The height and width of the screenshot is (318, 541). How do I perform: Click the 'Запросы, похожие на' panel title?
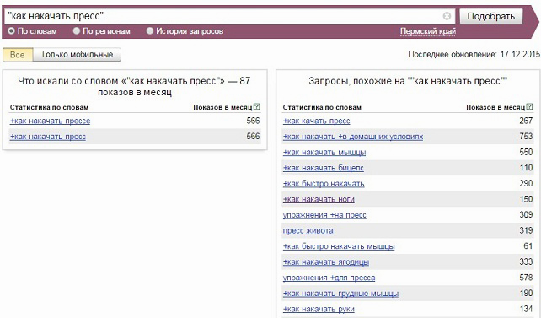click(408, 81)
